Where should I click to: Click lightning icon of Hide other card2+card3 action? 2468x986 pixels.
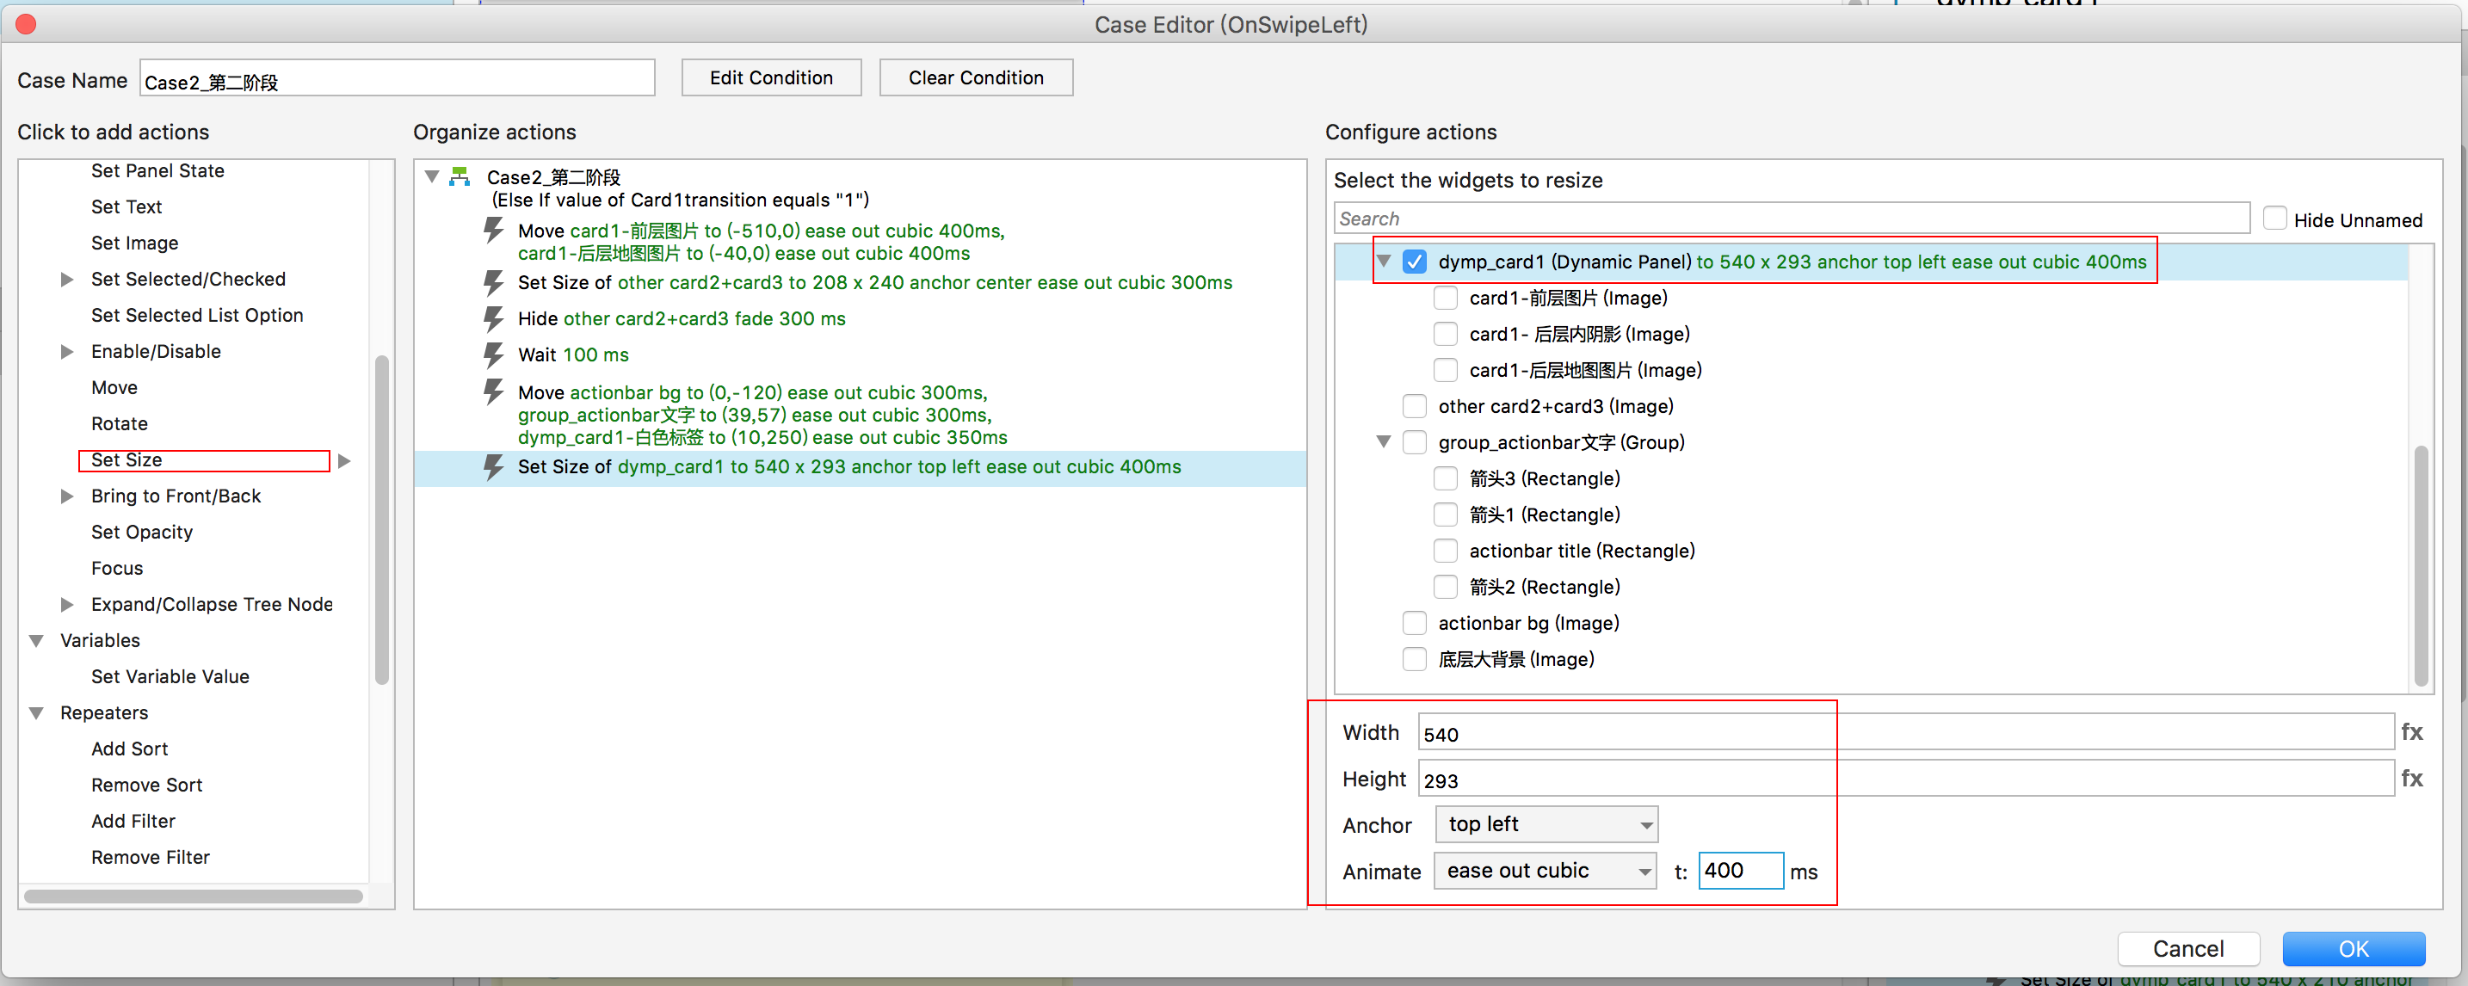[493, 318]
